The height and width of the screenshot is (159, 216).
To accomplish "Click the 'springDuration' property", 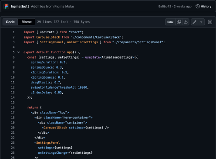I will point(44,62).
